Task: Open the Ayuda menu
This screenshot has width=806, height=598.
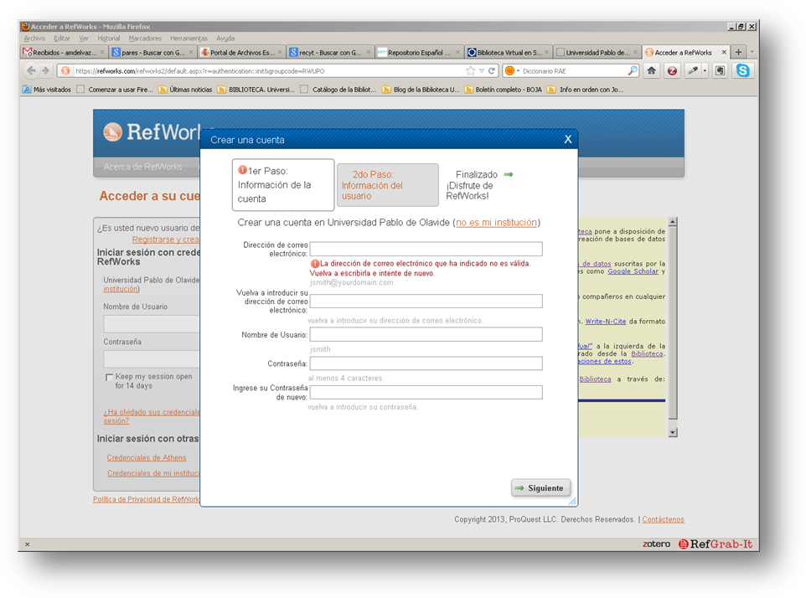Action: [225, 39]
